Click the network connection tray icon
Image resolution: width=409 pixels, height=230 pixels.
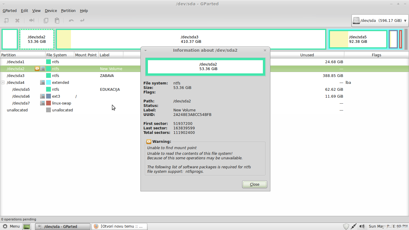click(354, 226)
